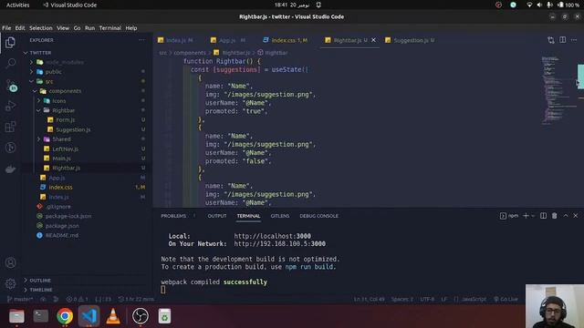
Task: Kill terminal with trash icon
Action: pos(555,216)
